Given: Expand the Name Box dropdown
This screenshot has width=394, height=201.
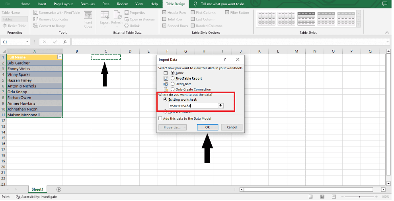Looking at the screenshot, I should coord(27,42).
